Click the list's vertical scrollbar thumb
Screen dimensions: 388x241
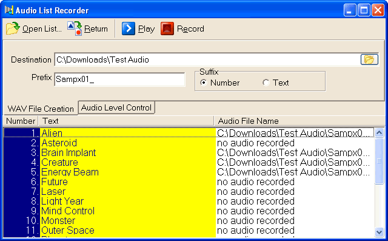coord(379,161)
